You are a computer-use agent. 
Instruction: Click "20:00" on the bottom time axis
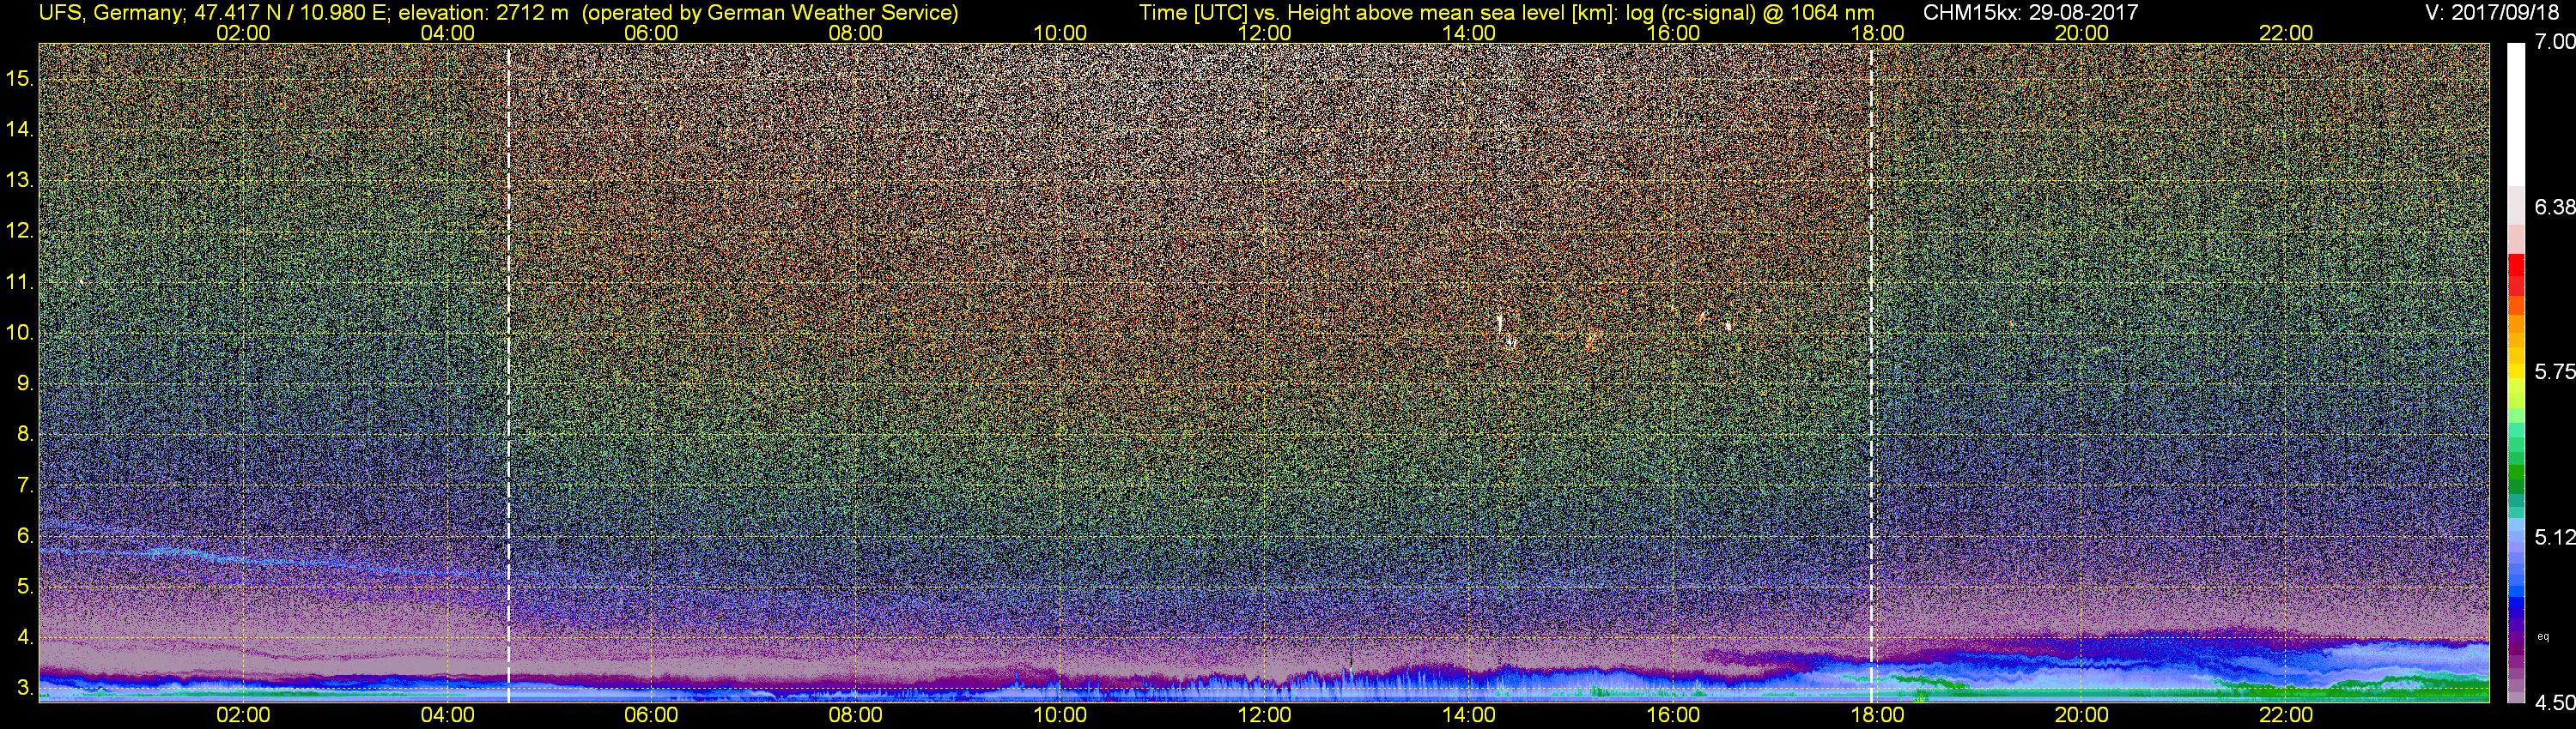click(2082, 715)
